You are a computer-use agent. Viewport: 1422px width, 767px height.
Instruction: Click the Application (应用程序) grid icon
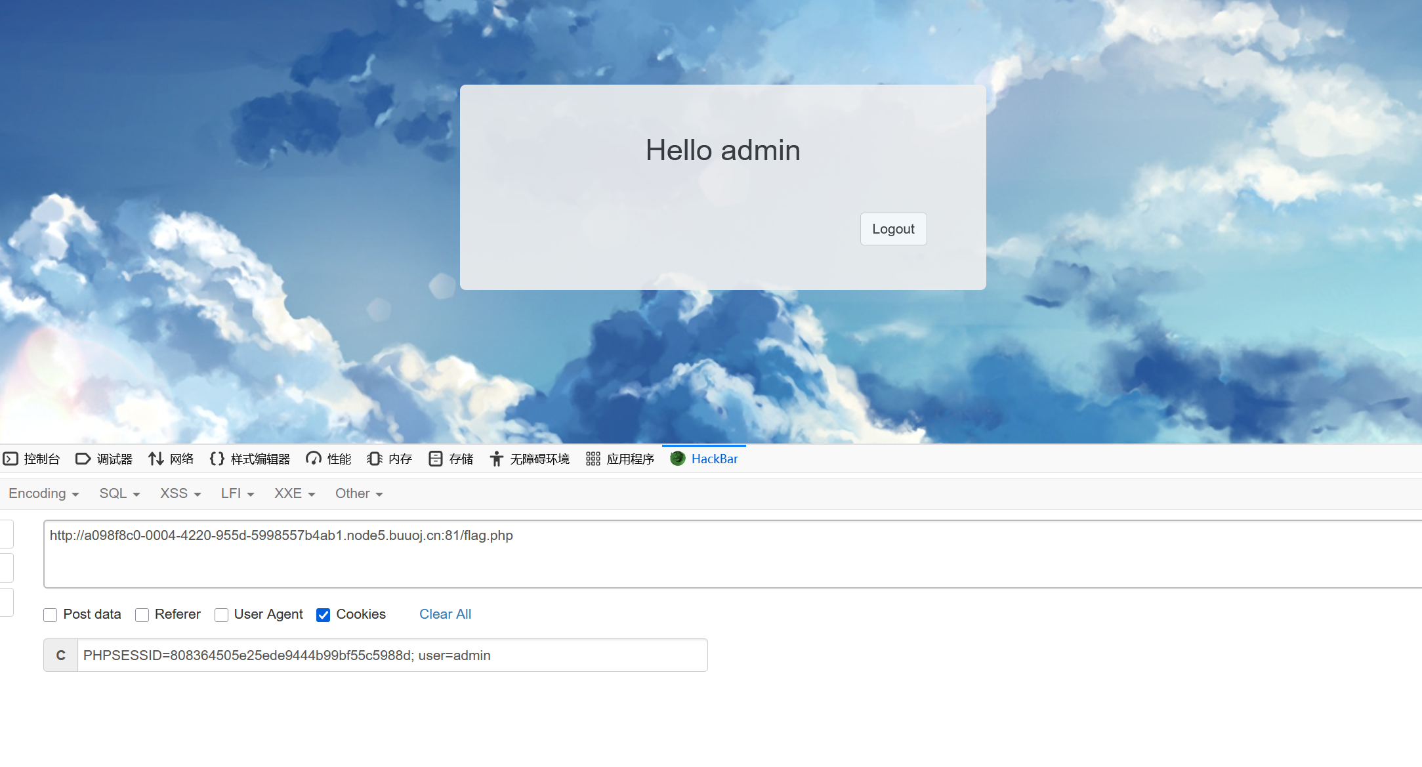click(593, 459)
